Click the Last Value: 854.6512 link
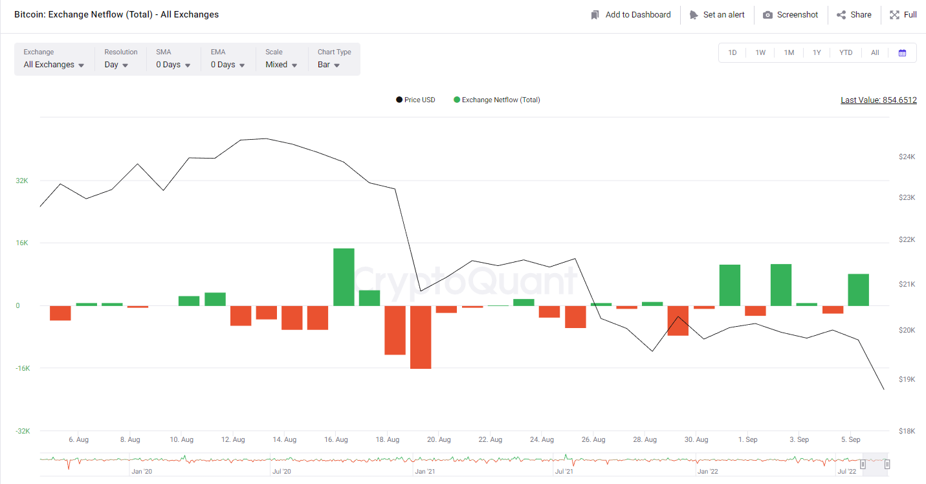This screenshot has height=484, width=926. (x=878, y=100)
